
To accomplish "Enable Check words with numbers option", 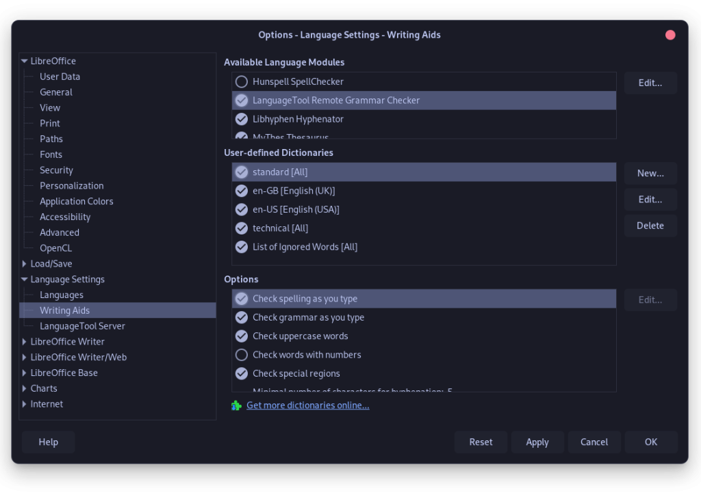I will pos(242,355).
